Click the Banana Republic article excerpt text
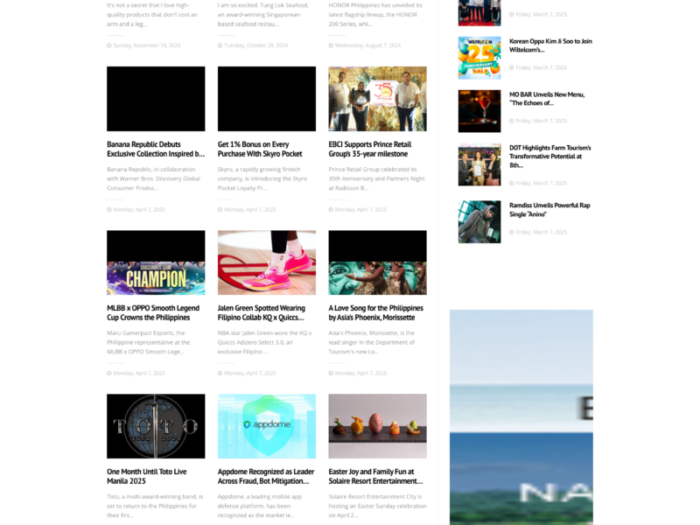 point(154,178)
